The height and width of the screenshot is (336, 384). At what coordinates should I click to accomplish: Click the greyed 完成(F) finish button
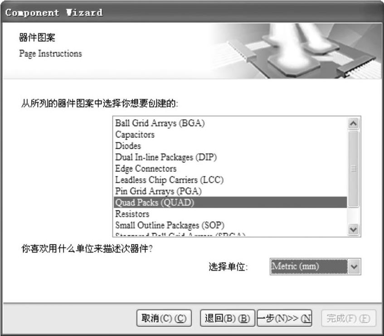click(348, 318)
